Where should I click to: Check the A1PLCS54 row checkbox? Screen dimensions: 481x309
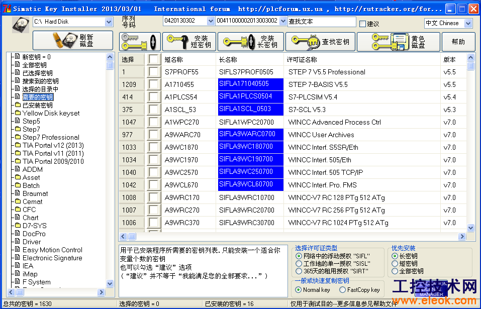(x=153, y=97)
